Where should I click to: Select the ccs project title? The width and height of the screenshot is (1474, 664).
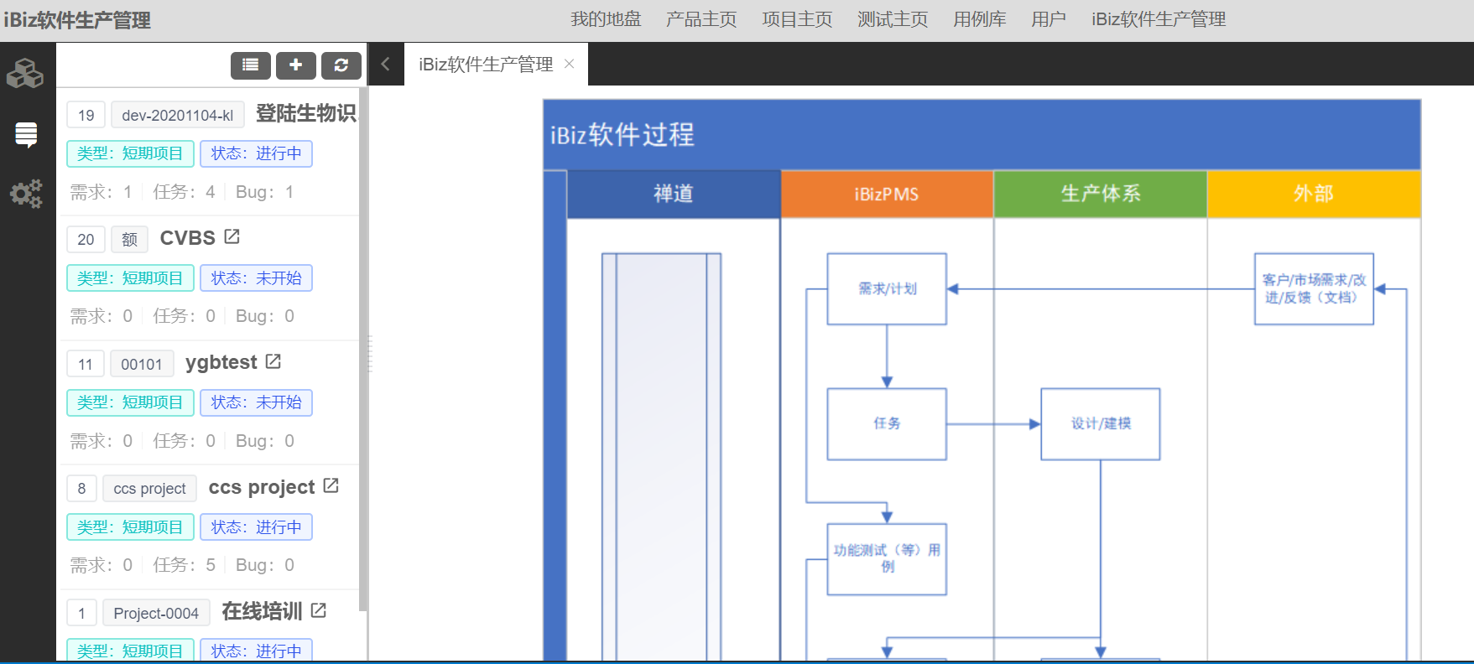click(262, 487)
